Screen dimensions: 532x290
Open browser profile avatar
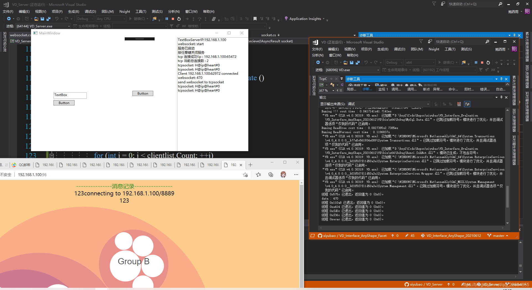[x=283, y=175]
